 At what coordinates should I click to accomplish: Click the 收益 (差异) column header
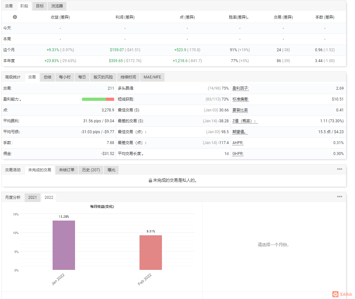point(60,17)
